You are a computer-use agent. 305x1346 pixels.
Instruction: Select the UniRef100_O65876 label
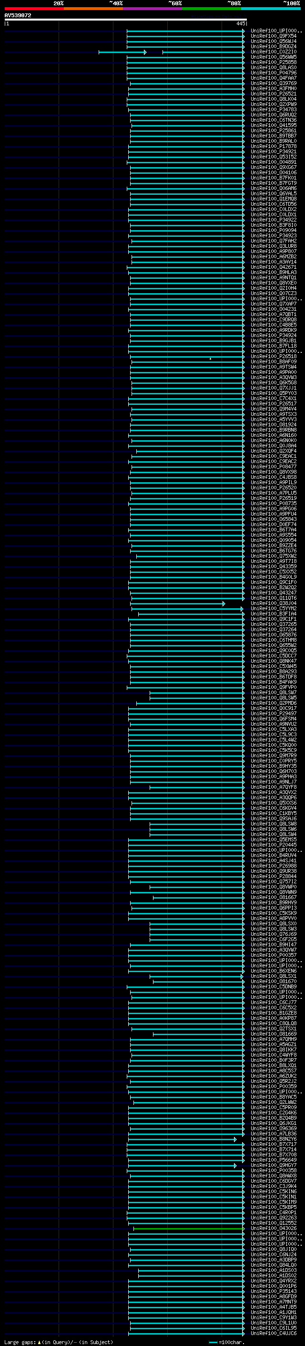(273, 635)
